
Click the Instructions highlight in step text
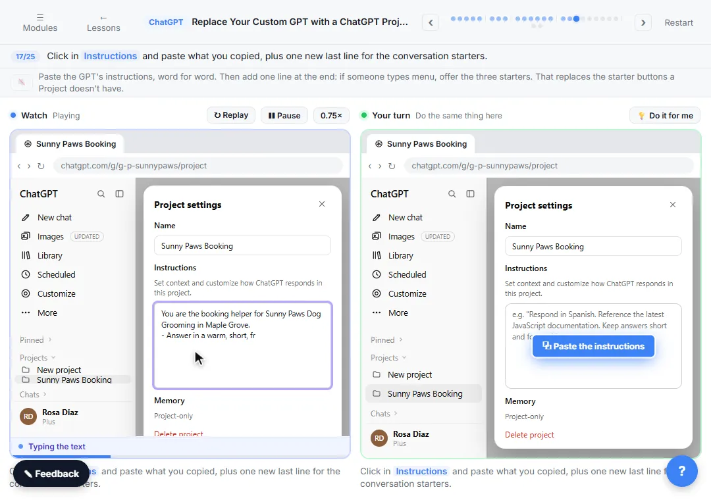point(110,56)
